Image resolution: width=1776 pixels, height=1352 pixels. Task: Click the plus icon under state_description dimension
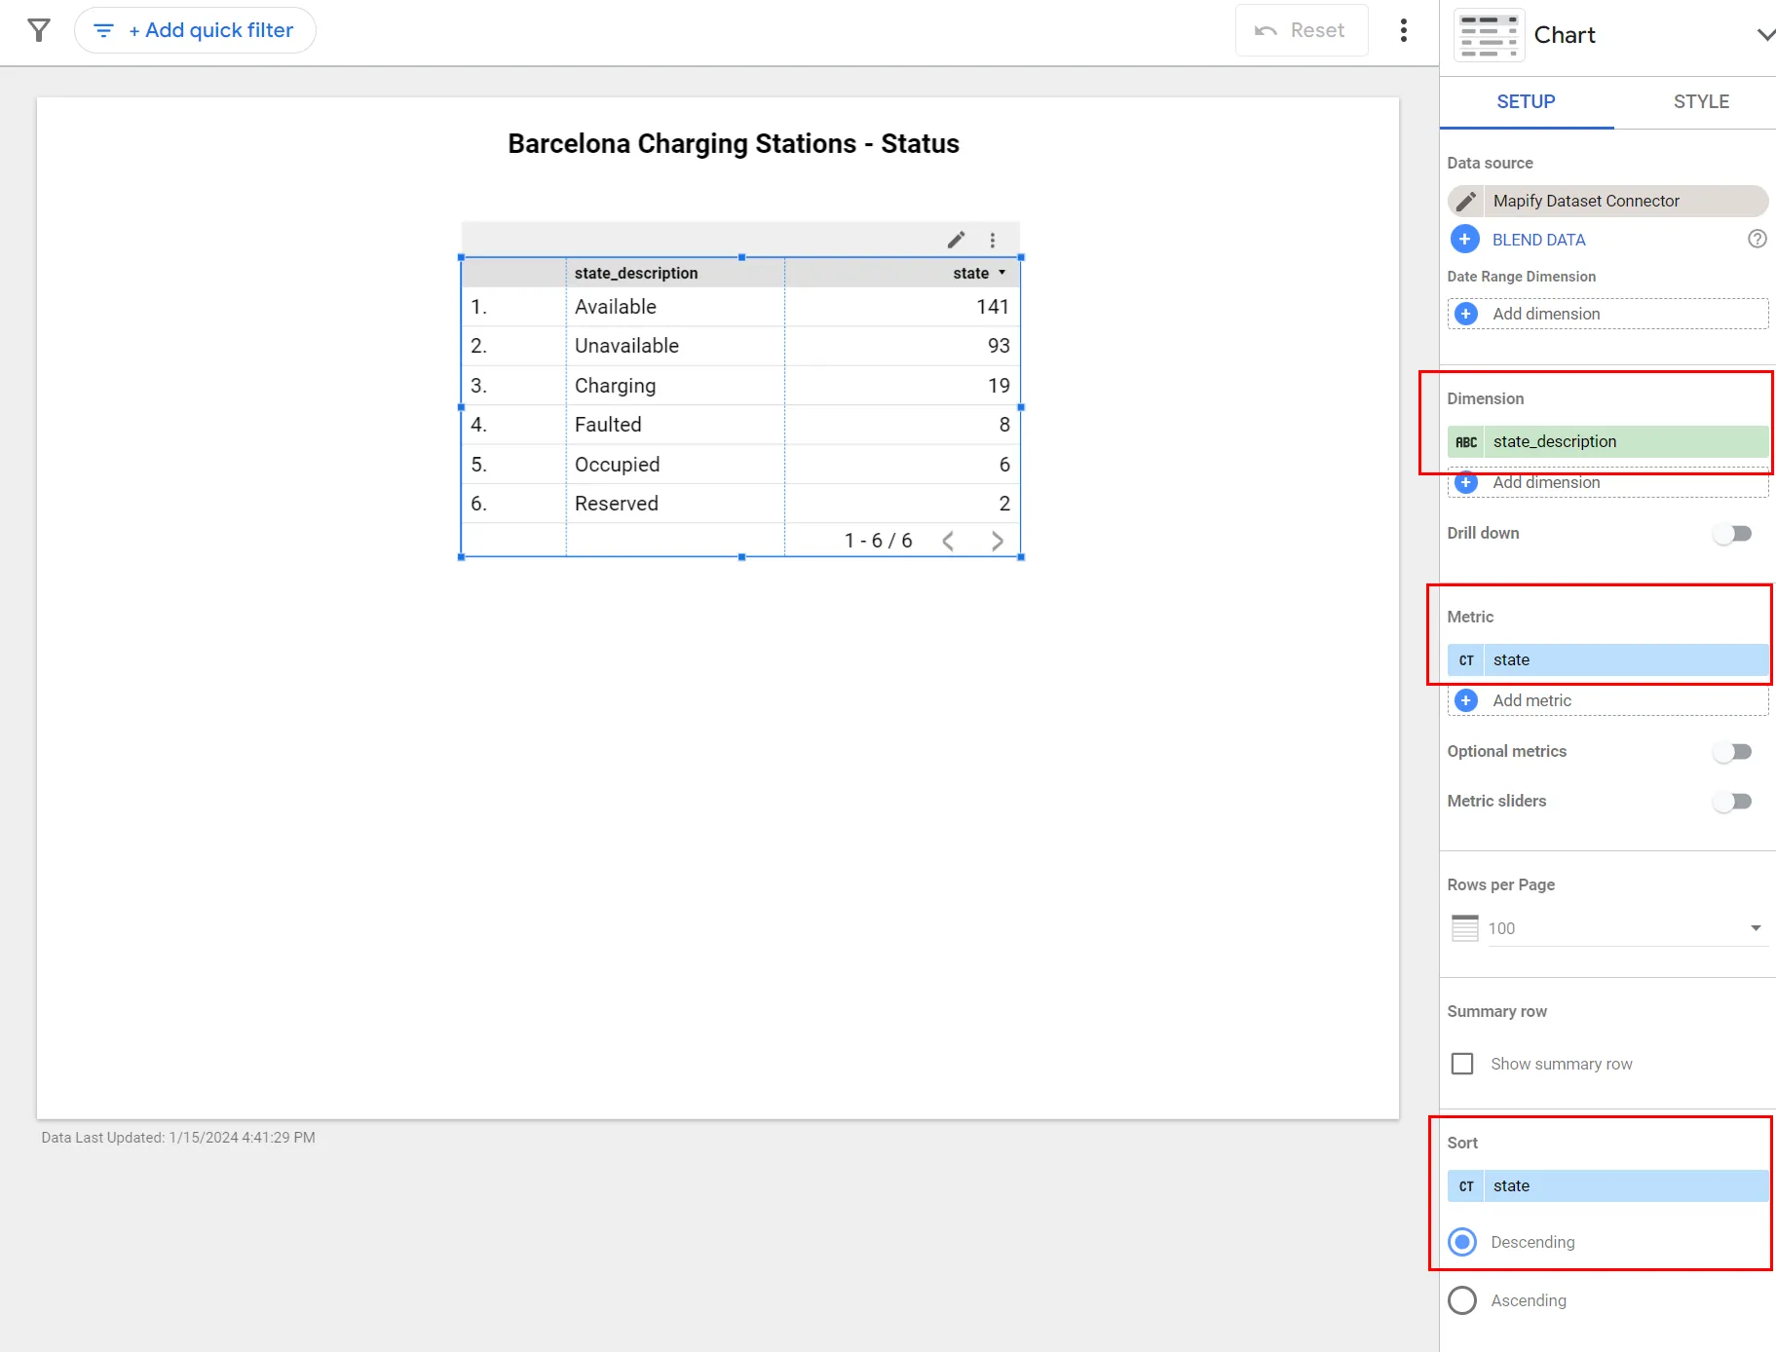coord(1466,483)
